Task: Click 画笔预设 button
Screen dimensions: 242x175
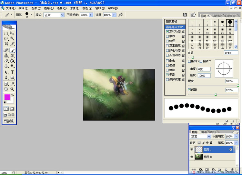Action: 175,22
